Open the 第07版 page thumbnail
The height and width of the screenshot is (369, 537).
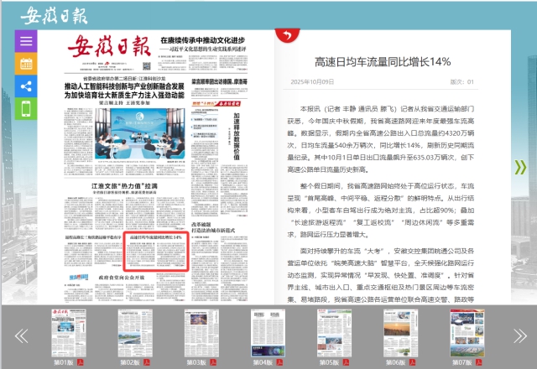pos(461,331)
